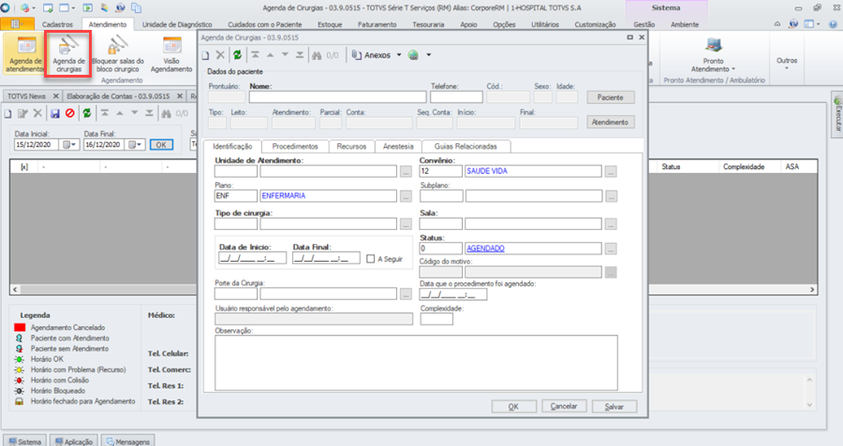The height and width of the screenshot is (446, 843).
Task: Go to last record in dialog toolbar
Action: [x=300, y=55]
